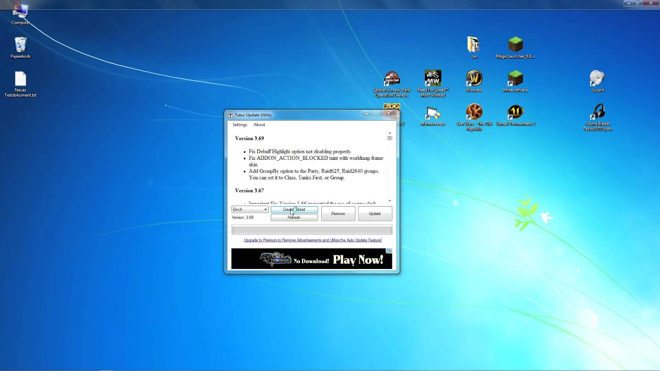Open the Settings menu

240,125
